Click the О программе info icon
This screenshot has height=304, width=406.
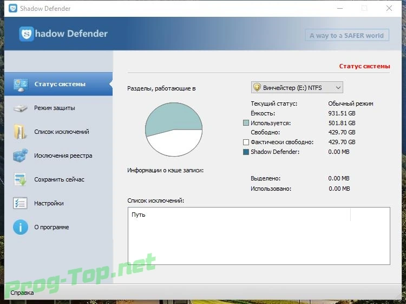pyautogui.click(x=21, y=227)
